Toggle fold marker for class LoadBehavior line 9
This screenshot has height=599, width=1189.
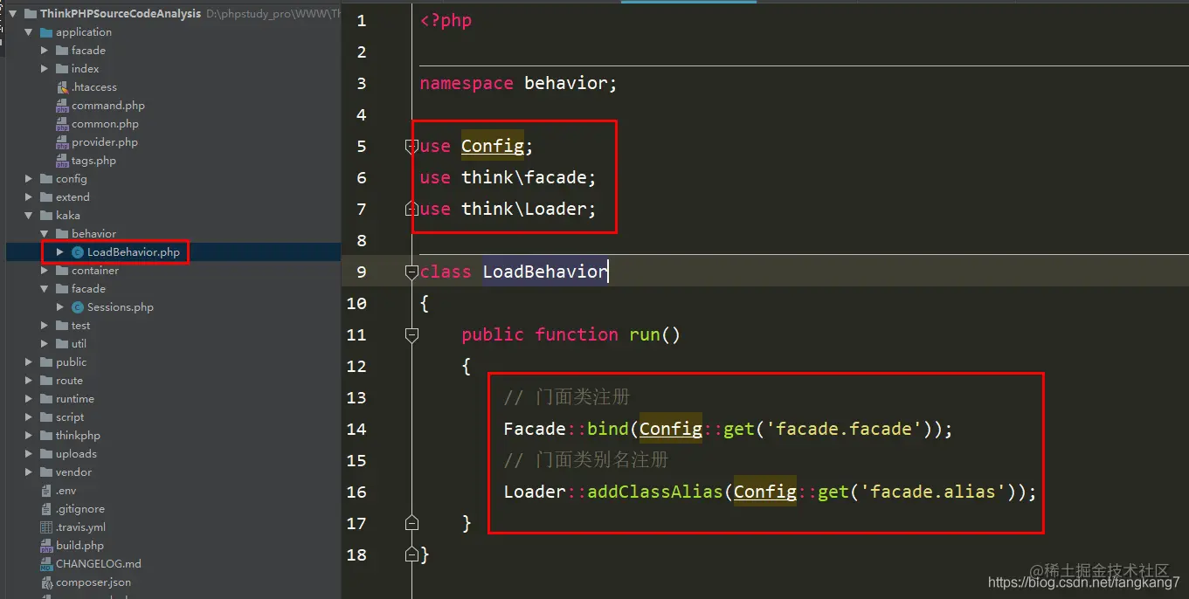(x=412, y=272)
